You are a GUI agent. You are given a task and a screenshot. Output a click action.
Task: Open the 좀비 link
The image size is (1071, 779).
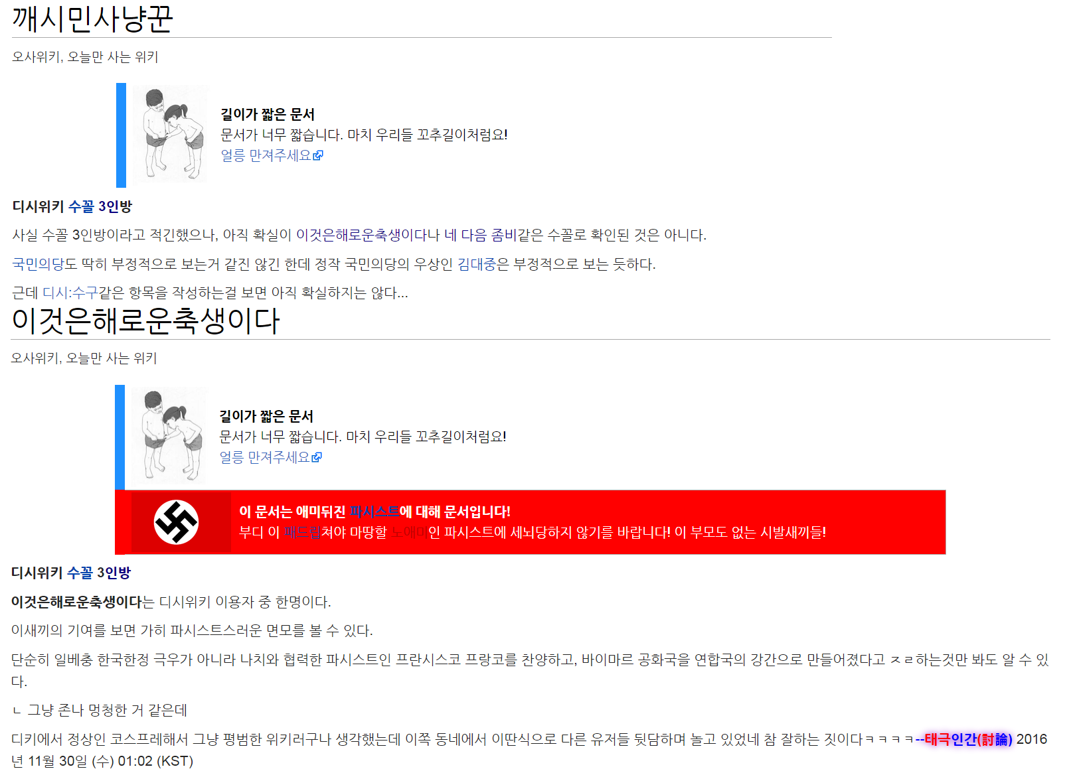coord(504,235)
